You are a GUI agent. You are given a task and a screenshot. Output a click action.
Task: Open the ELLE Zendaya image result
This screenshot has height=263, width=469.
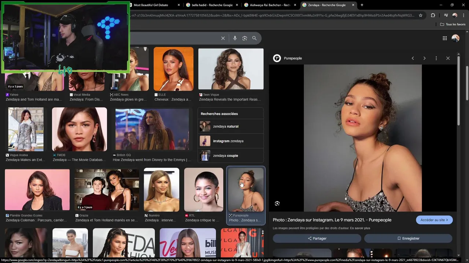coord(173,69)
